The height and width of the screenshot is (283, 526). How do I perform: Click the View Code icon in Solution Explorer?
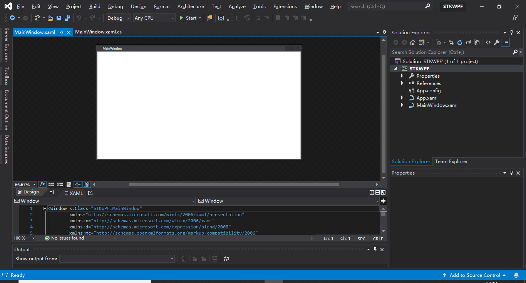coord(488,42)
